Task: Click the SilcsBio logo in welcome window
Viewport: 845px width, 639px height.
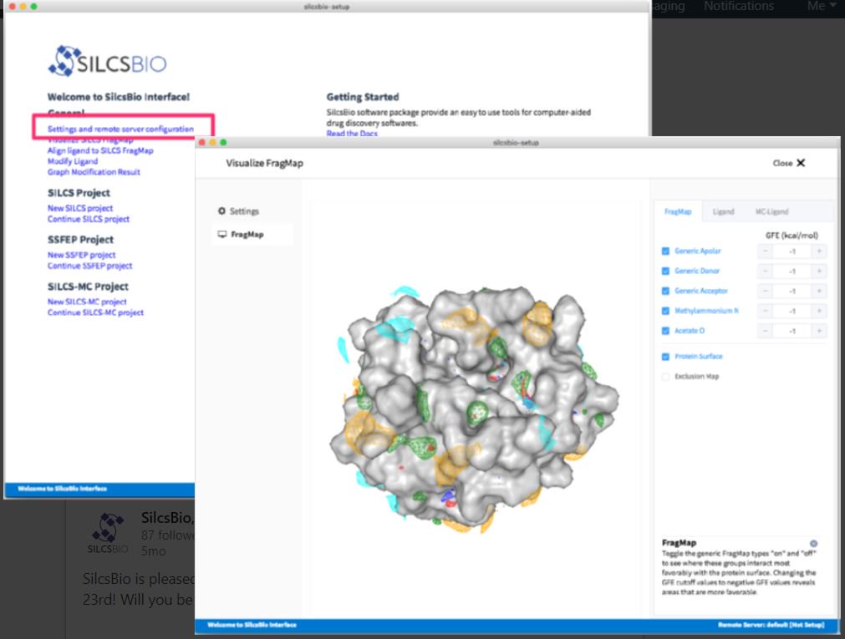Action: point(107,62)
